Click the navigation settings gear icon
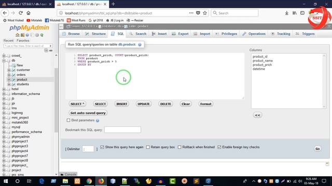332x186 pixels. [37, 35]
